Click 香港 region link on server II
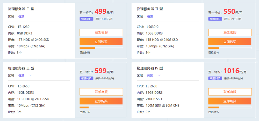The width and height of the screenshot is (259, 121). point(150,17)
